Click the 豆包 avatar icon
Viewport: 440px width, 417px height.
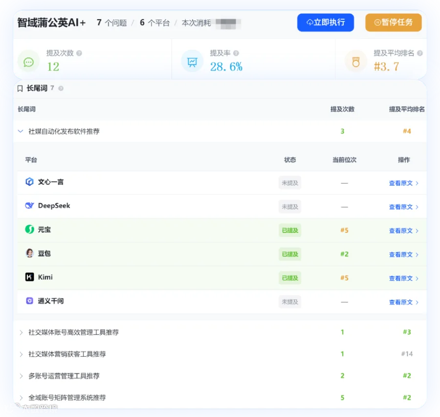[29, 254]
